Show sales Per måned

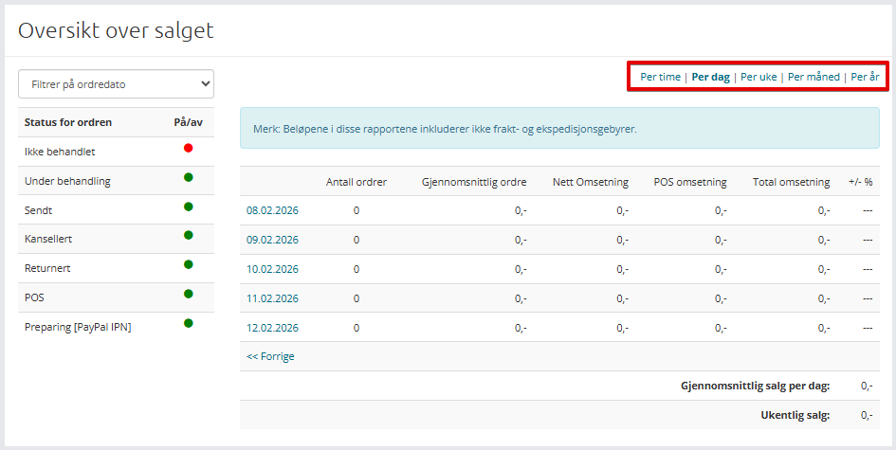point(814,77)
